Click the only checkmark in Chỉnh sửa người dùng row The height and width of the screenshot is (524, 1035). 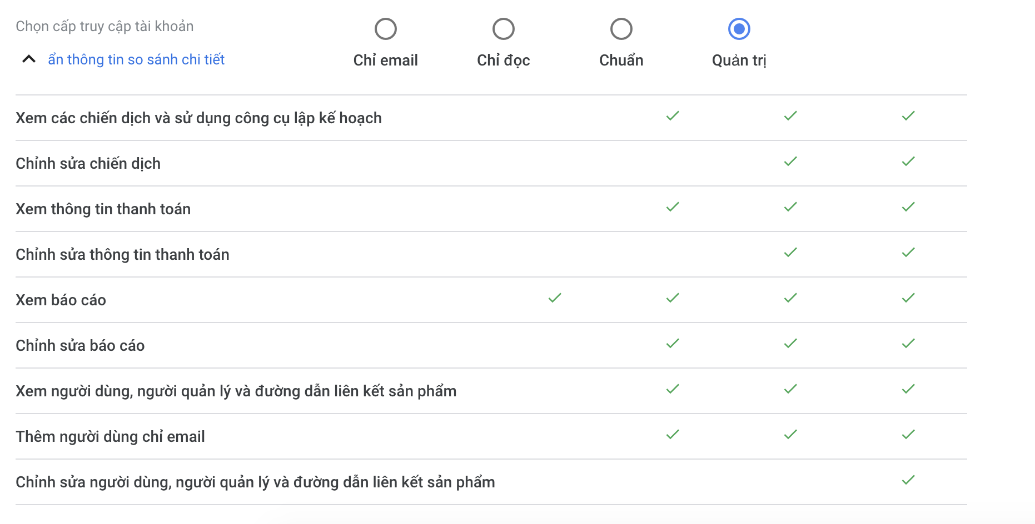click(x=908, y=480)
